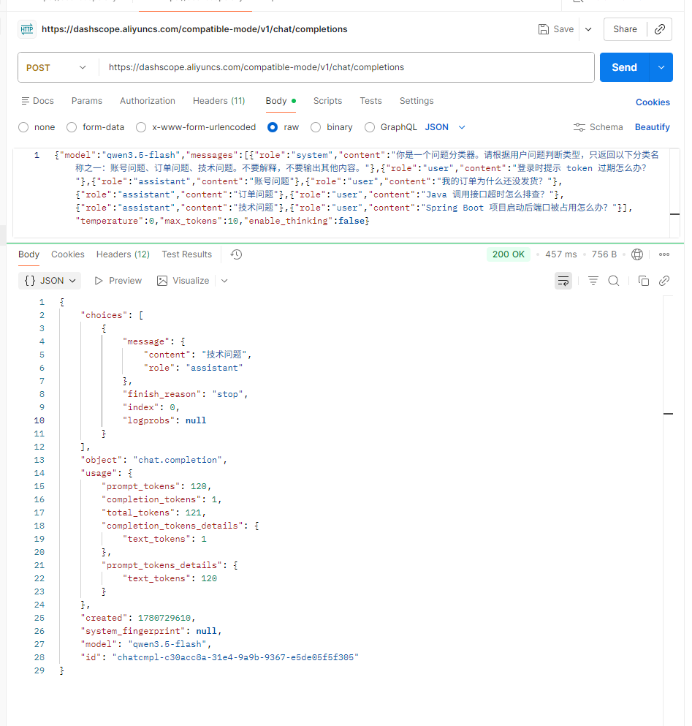
Task: Select the none body type
Action: coord(23,127)
